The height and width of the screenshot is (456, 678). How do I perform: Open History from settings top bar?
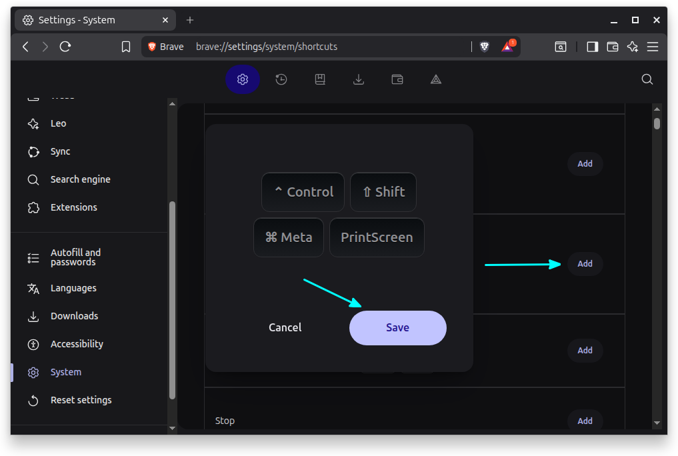[281, 79]
